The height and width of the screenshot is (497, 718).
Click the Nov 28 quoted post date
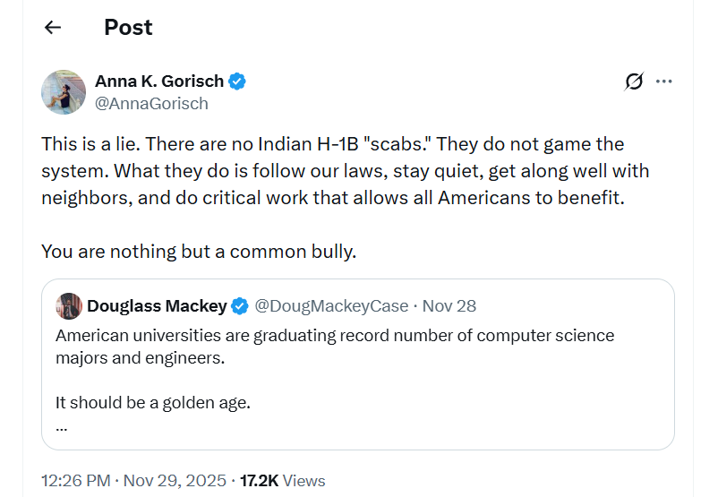tap(449, 306)
